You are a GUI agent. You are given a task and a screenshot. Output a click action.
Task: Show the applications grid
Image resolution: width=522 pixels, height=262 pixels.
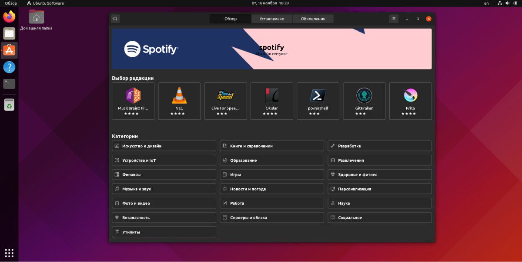tap(9, 252)
